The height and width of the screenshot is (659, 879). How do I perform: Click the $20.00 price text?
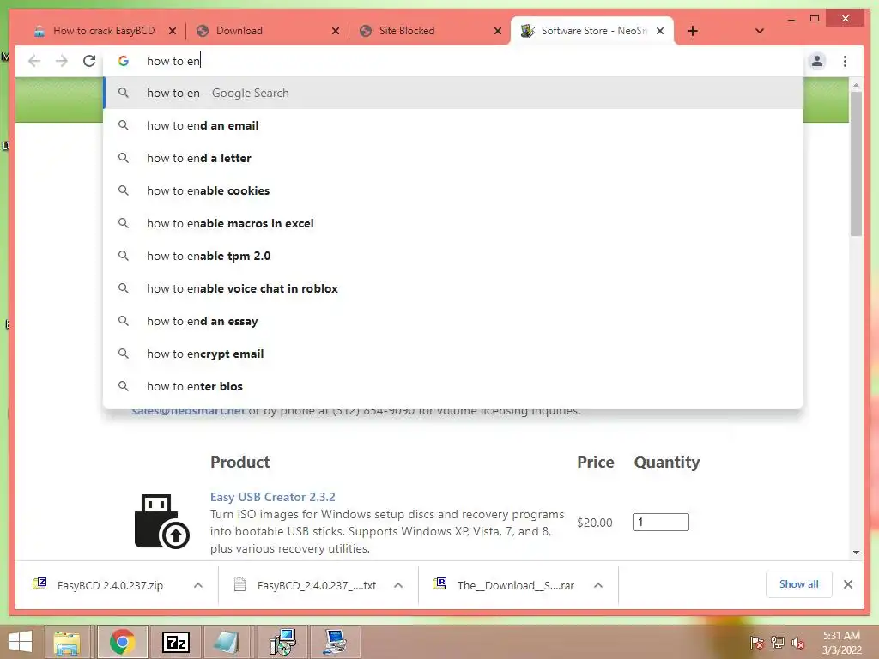[594, 523]
